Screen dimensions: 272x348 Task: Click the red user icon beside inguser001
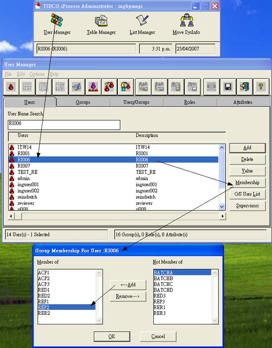(12, 184)
